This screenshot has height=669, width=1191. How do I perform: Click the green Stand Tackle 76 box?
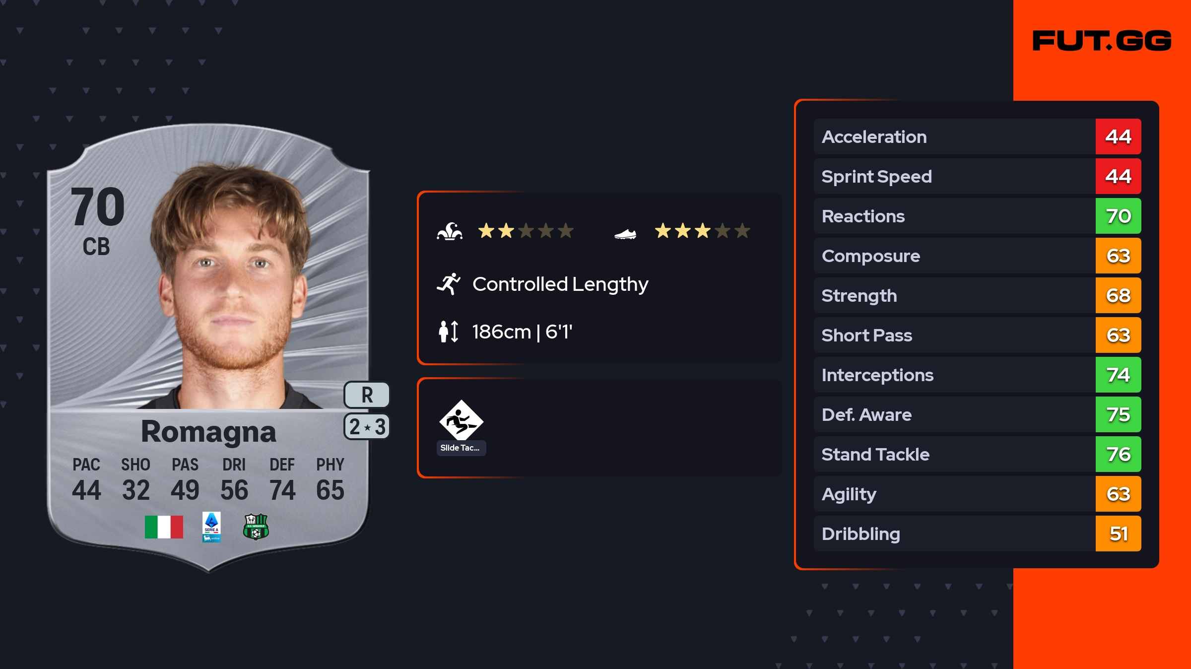(x=1118, y=454)
